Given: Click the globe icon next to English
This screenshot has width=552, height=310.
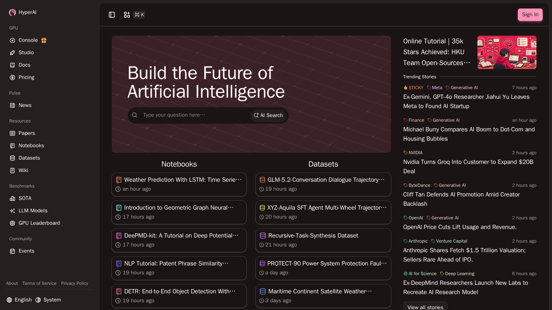Looking at the screenshot, I should (x=9, y=300).
